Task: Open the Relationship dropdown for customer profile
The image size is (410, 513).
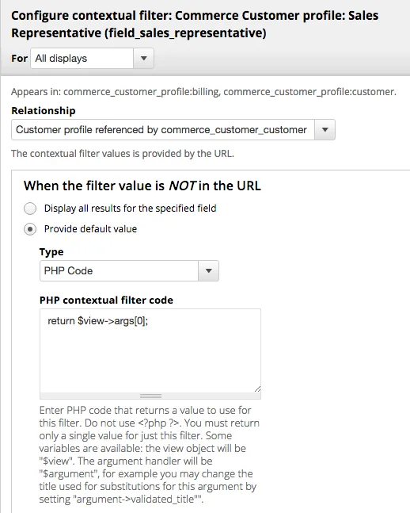Action: coord(173,129)
